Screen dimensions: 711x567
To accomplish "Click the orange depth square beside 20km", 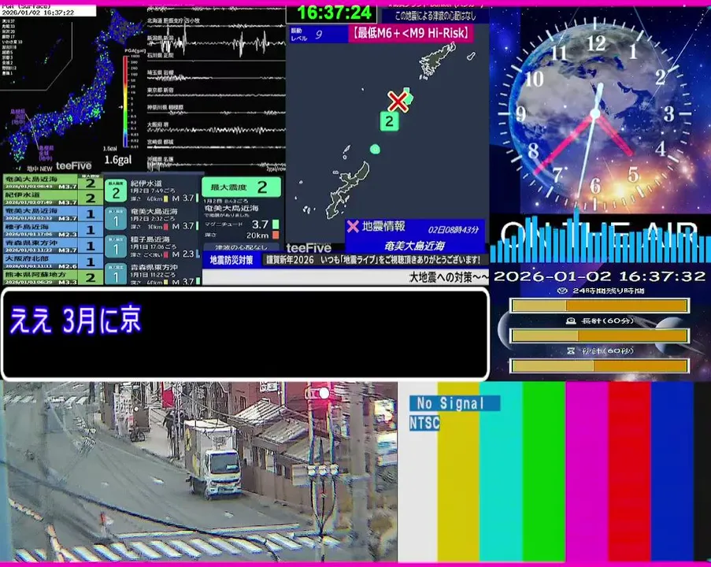I will [276, 235].
